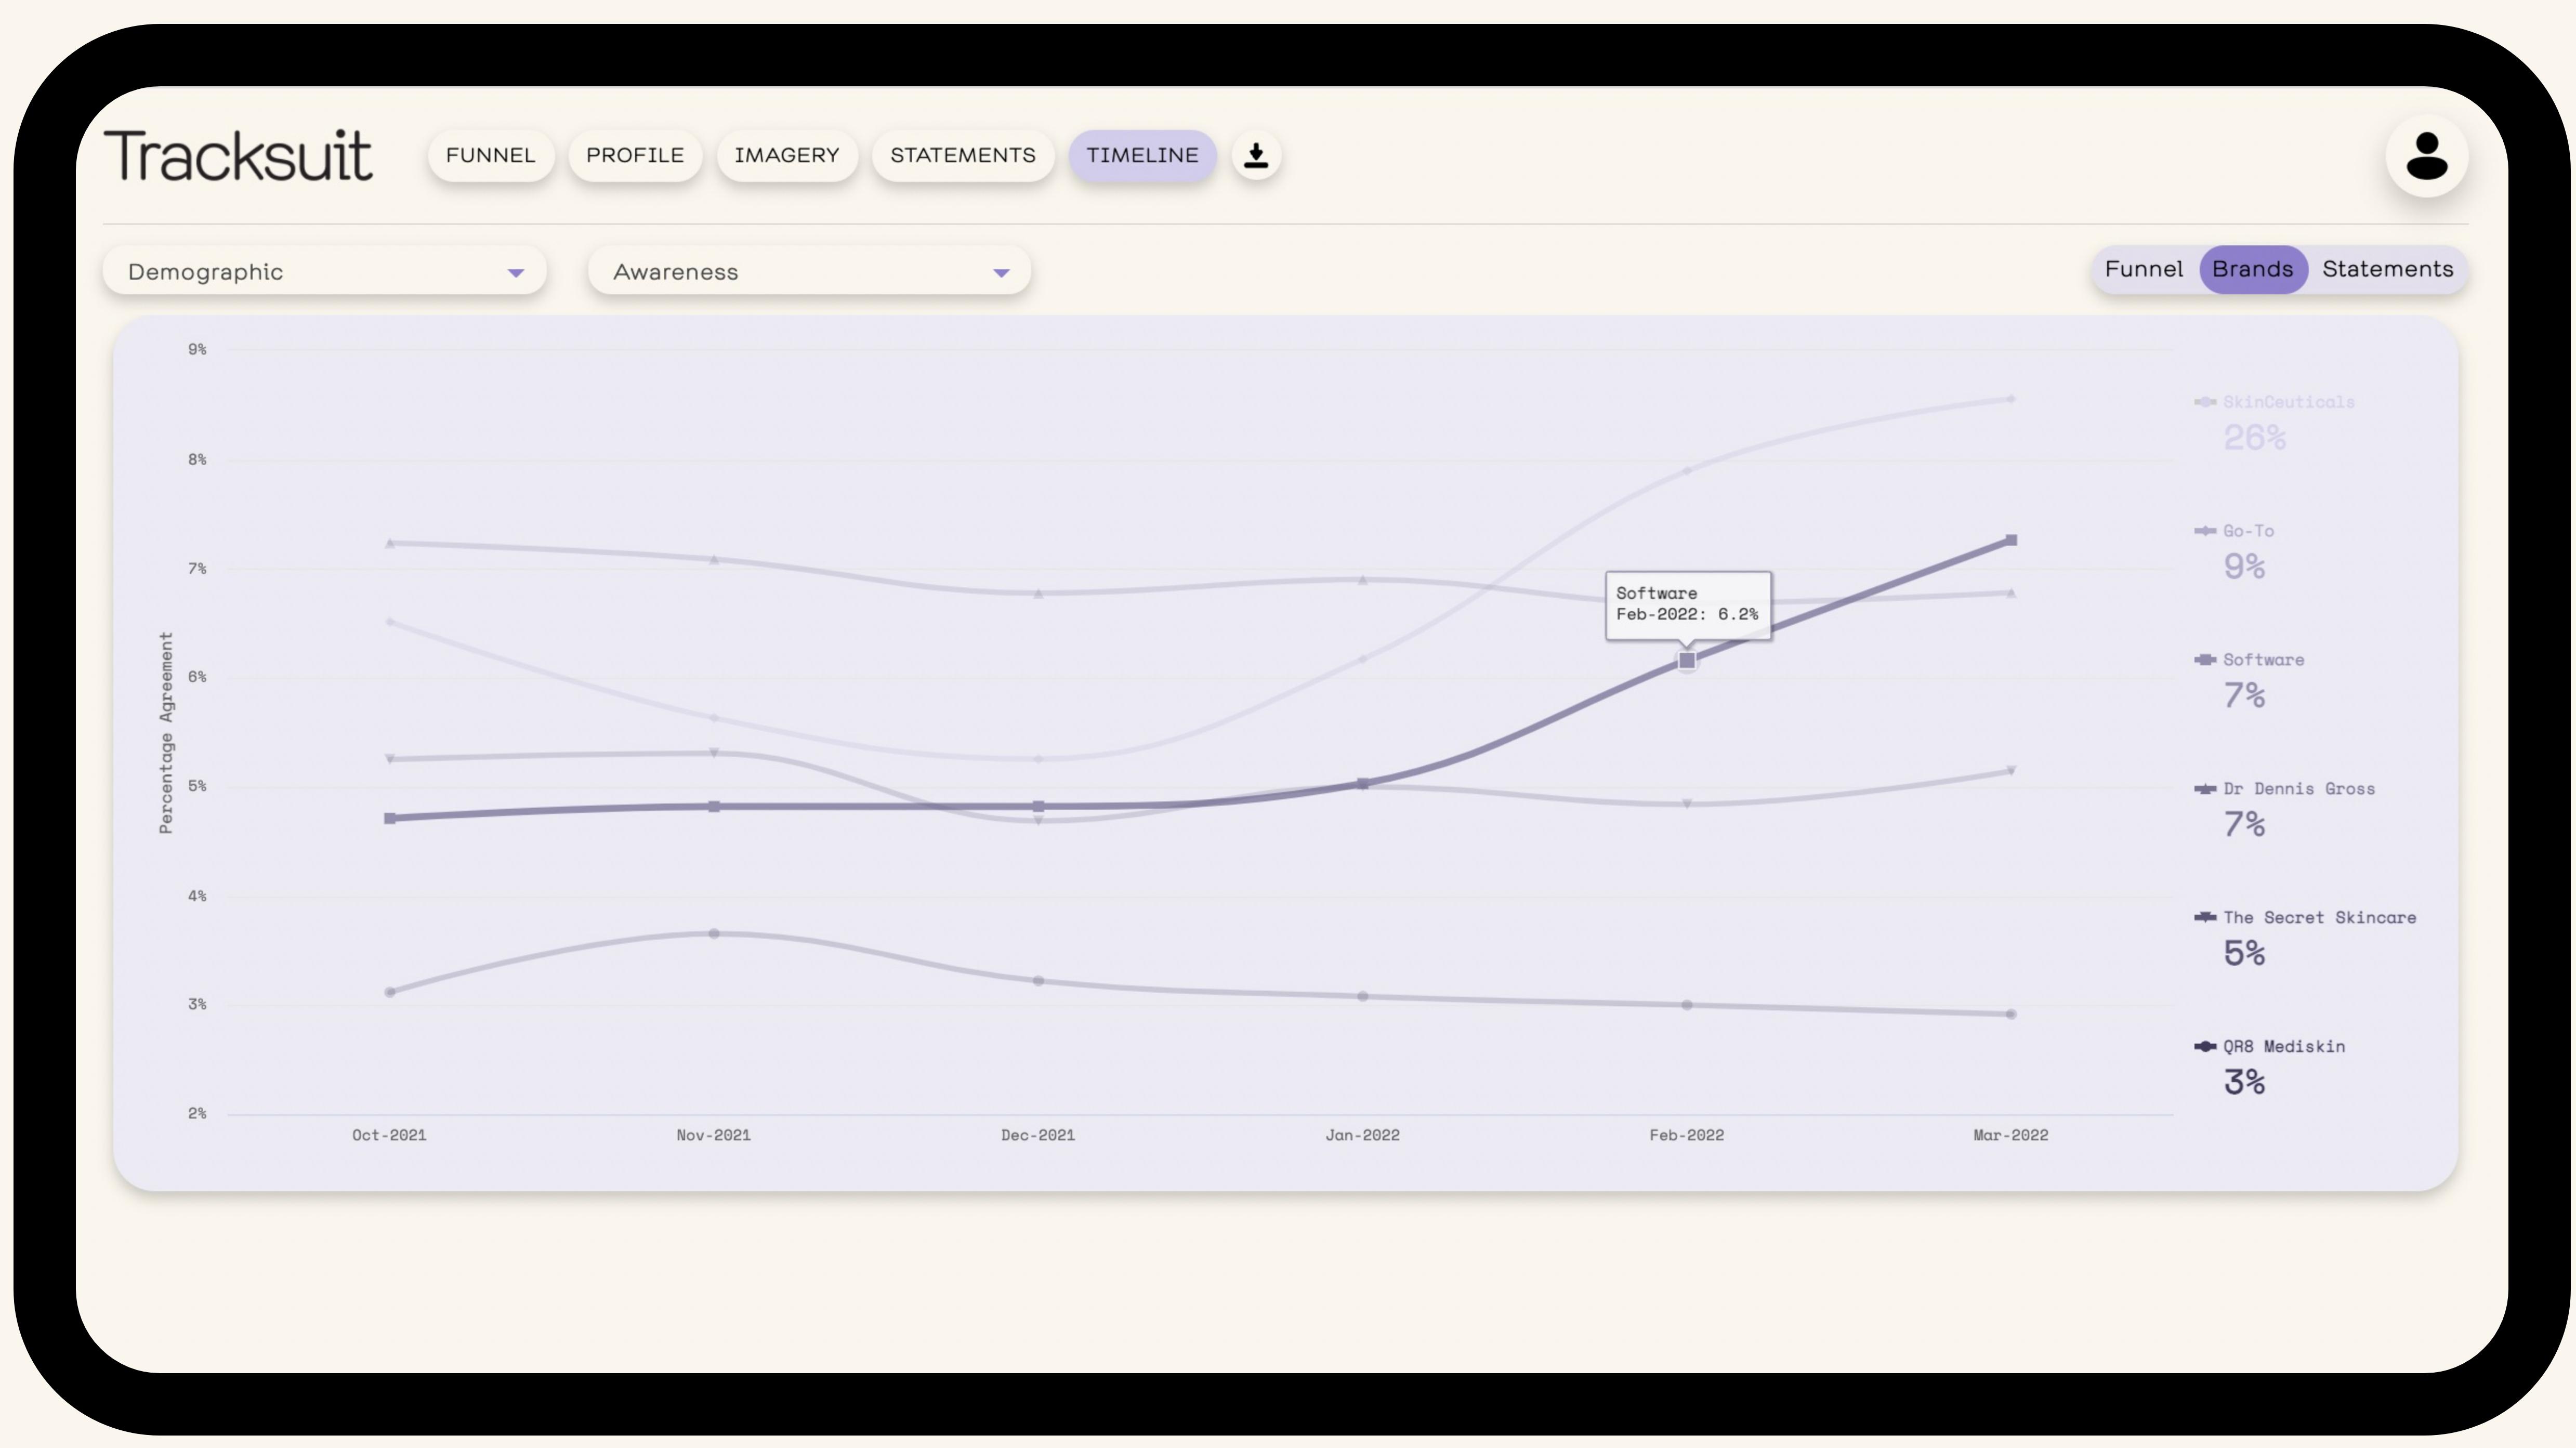The image size is (2576, 1448).
Task: Switch the view toggle to Funnel
Action: pyautogui.click(x=2143, y=269)
